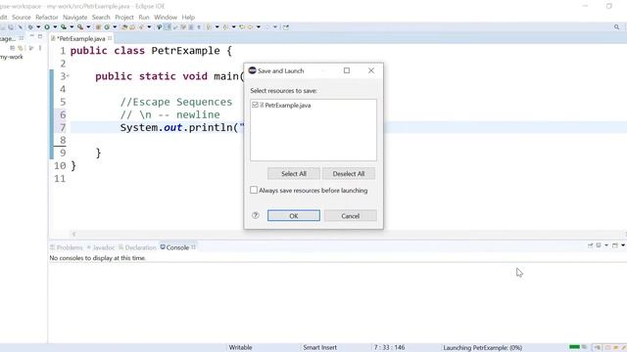Collapse all in Package Explorer

[x=13, y=48]
